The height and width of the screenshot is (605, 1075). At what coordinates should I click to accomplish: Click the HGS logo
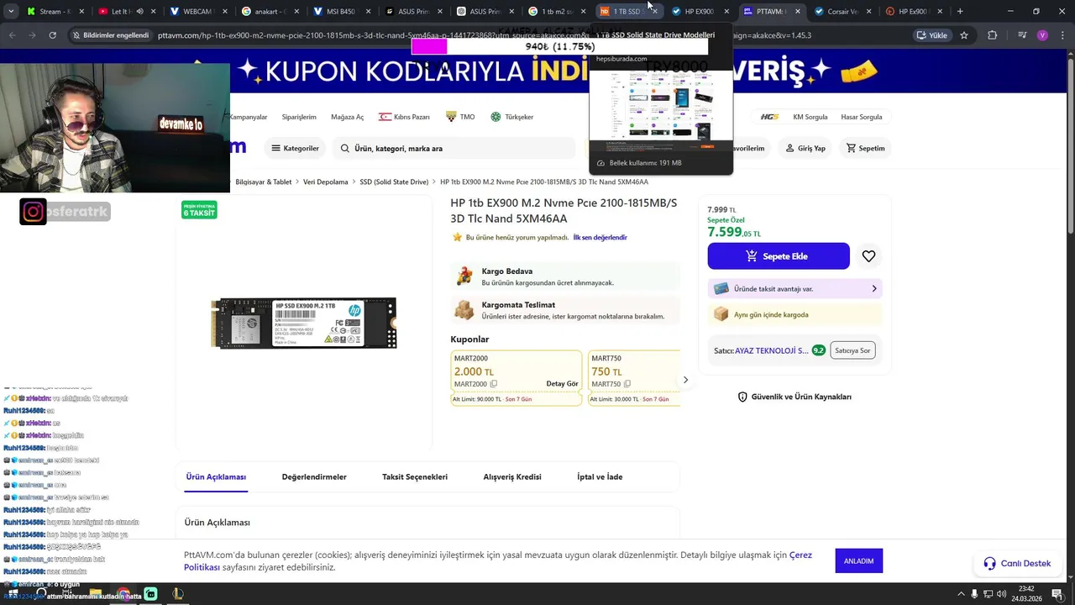769,117
